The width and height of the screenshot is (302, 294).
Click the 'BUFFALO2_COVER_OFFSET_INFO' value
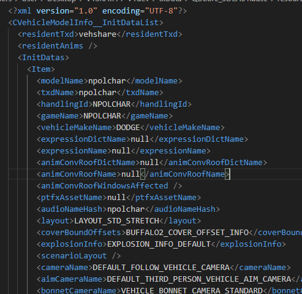coord(187,233)
